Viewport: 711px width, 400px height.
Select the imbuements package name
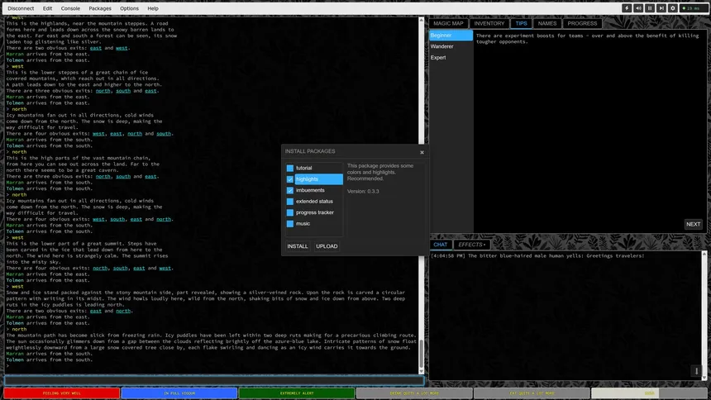(319, 190)
